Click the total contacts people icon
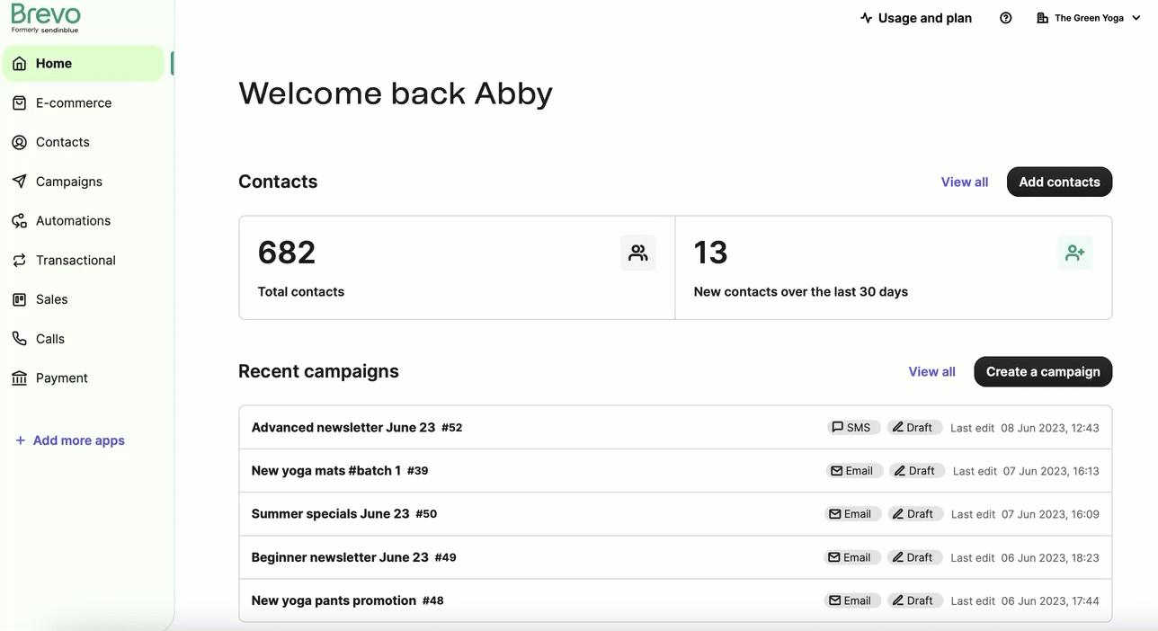 pos(637,253)
